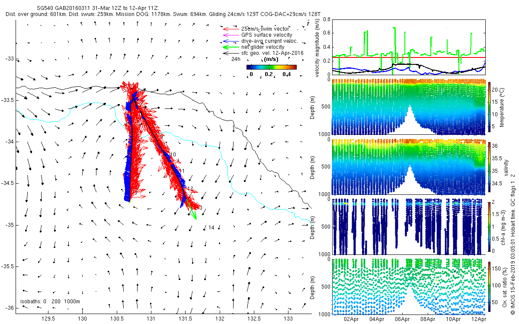Click the '24h' label near the legend
The height and width of the screenshot is (324, 519).
pyautogui.click(x=236, y=59)
